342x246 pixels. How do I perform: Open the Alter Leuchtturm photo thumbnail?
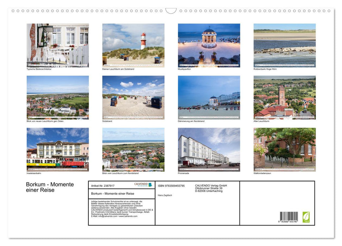click(x=285, y=97)
